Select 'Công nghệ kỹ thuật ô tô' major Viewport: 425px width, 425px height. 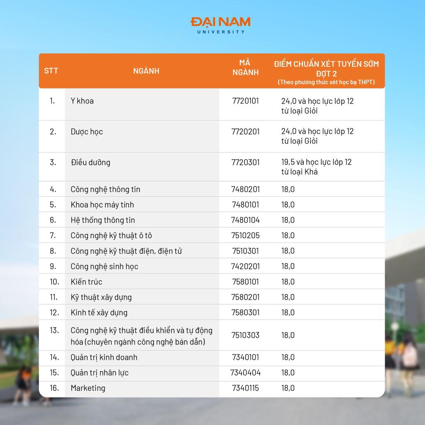coord(111,236)
